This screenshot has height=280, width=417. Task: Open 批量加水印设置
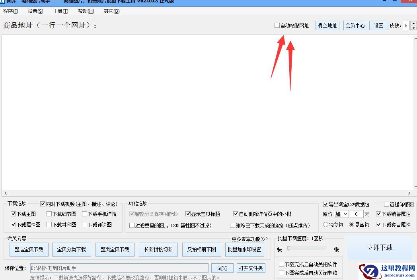click(245, 249)
